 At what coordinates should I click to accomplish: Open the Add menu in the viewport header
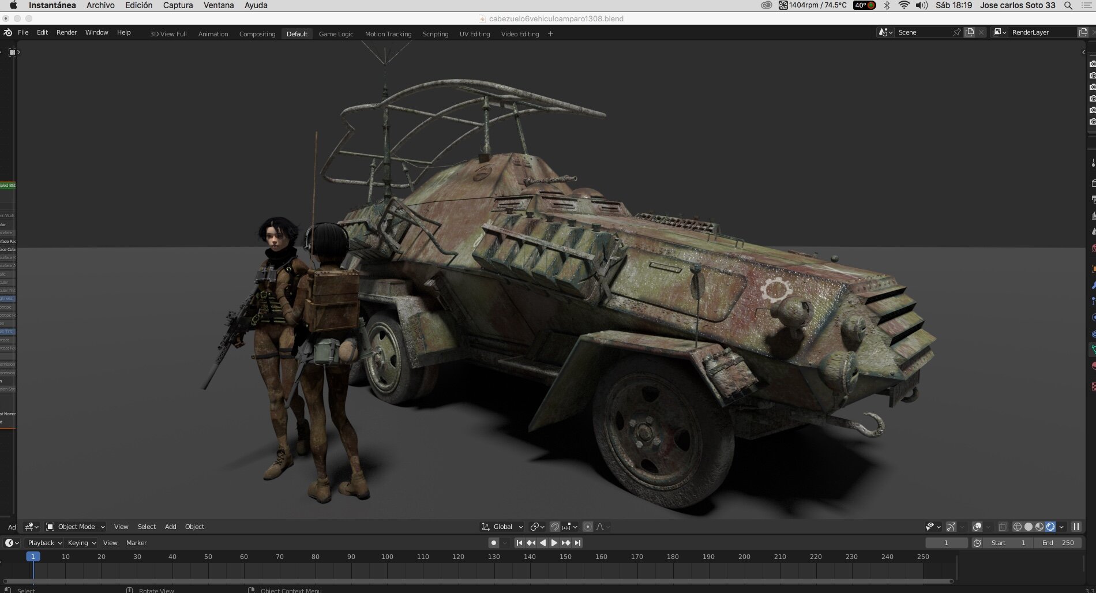[x=170, y=527]
